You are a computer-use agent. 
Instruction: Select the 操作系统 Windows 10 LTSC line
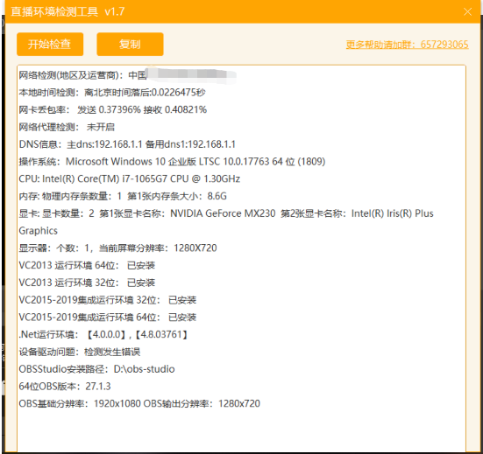coord(172,161)
